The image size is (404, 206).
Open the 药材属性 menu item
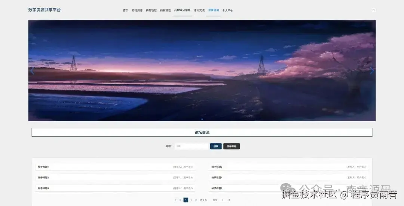click(165, 10)
